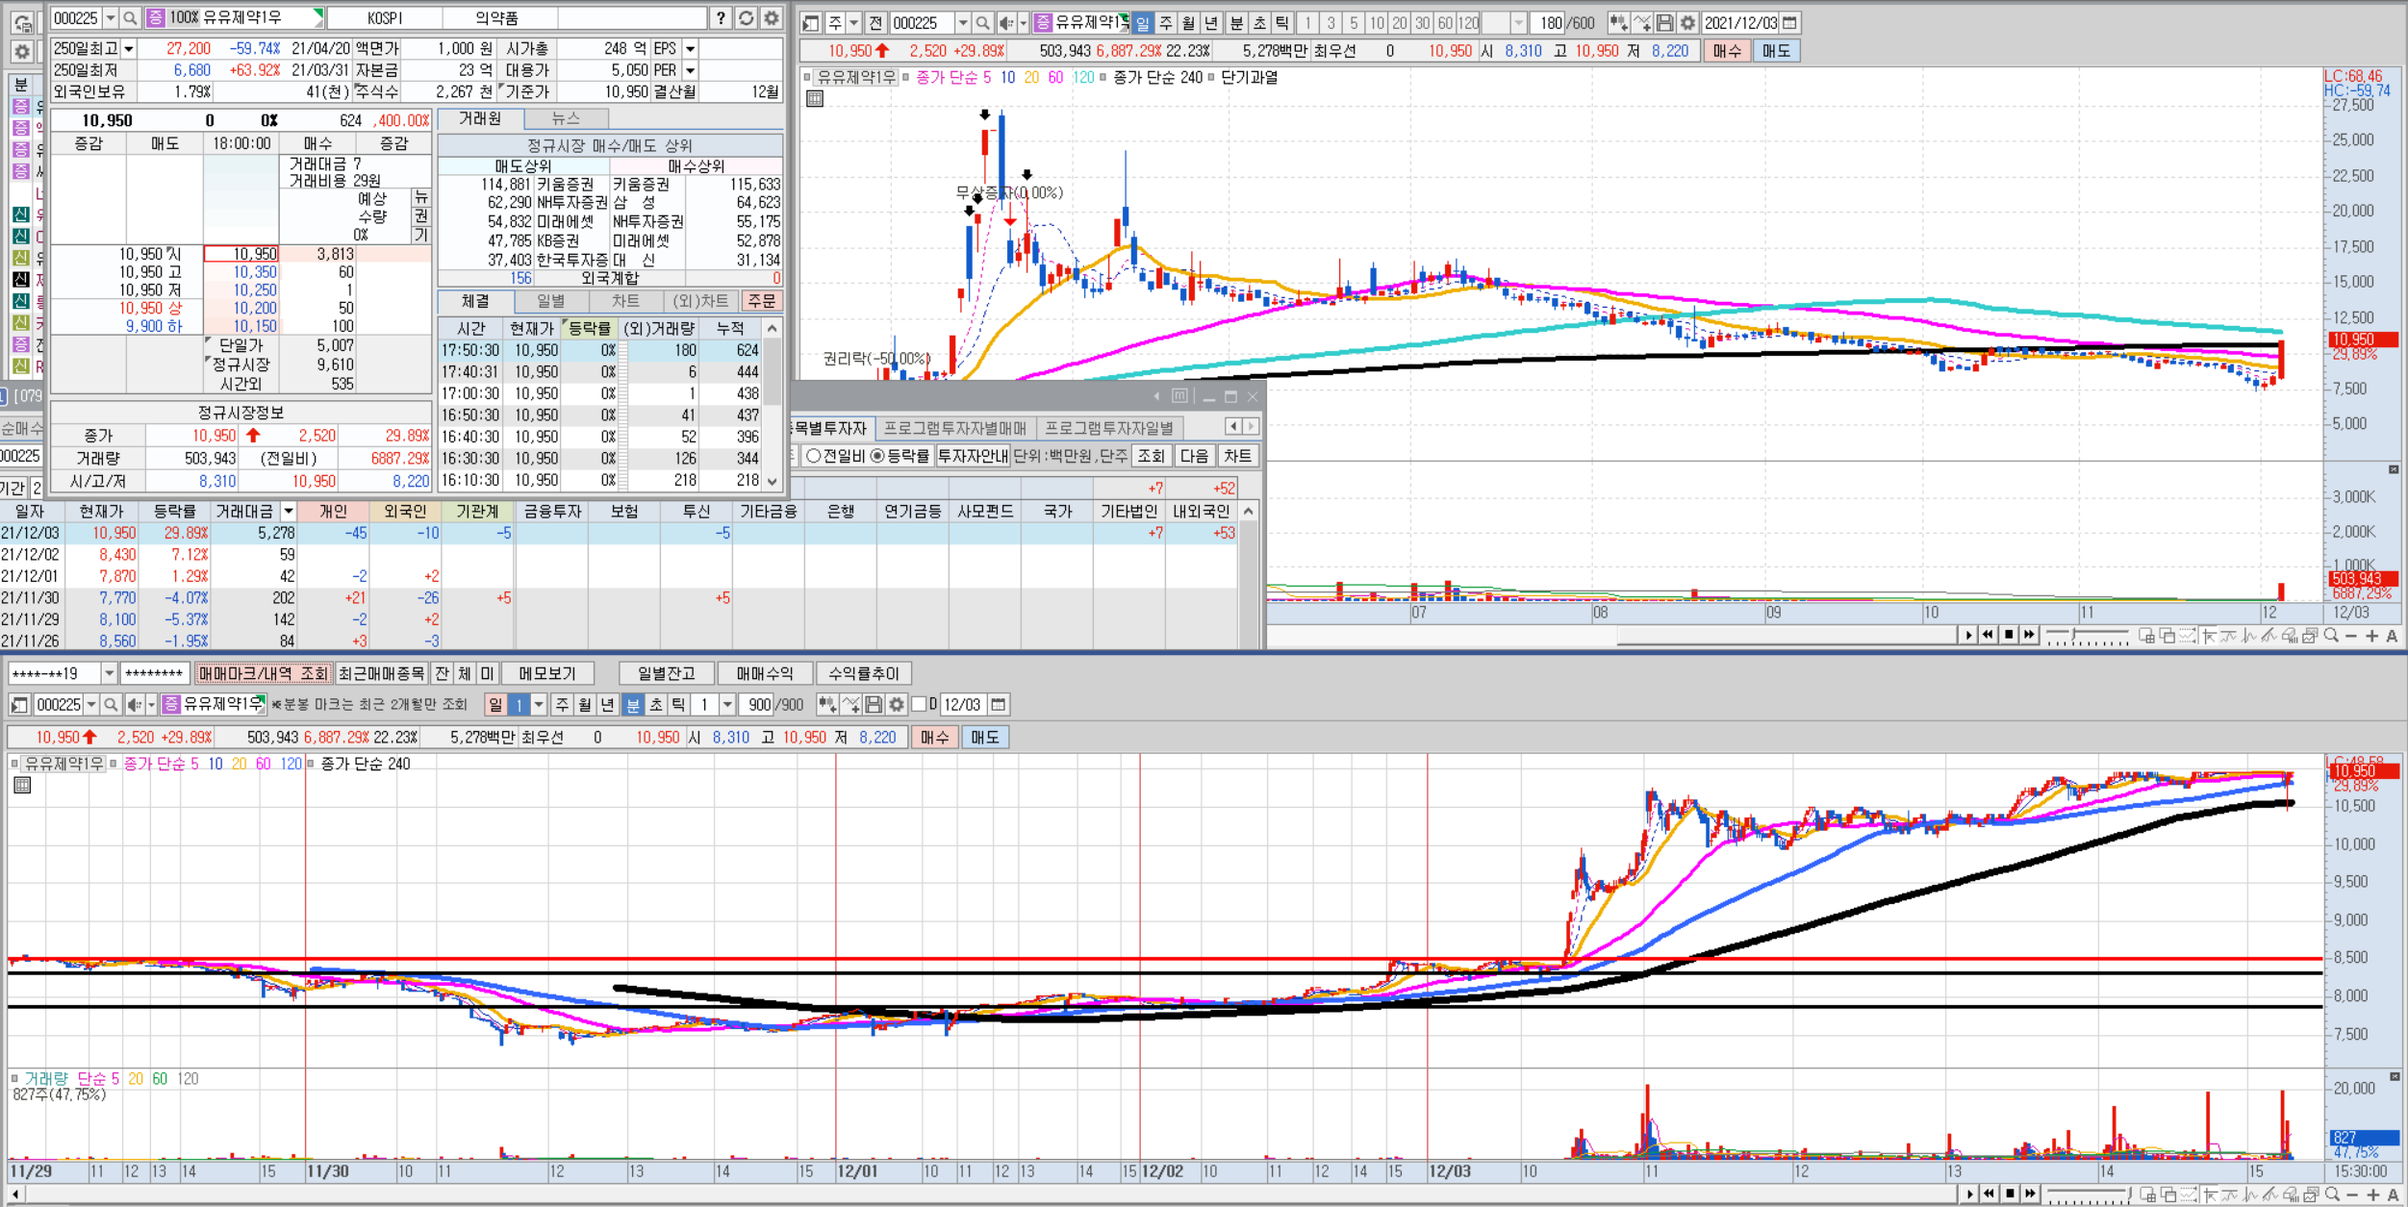Toggle 분 minute period in upper chart toolbar
Screen dimensions: 2408x1207
[1236, 22]
